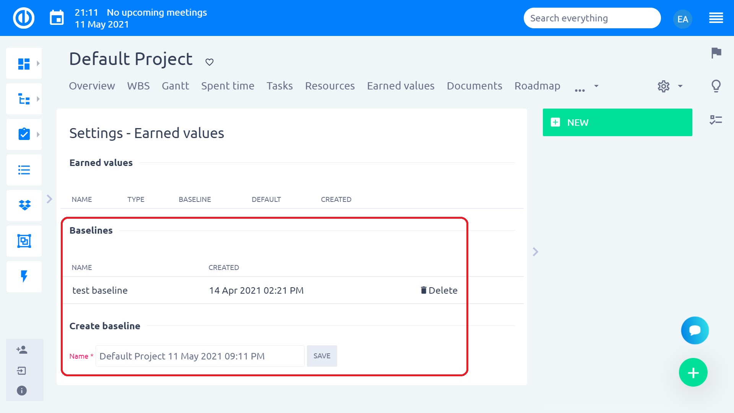The width and height of the screenshot is (734, 413).
Task: Open the Earned values tab
Action: [400, 86]
